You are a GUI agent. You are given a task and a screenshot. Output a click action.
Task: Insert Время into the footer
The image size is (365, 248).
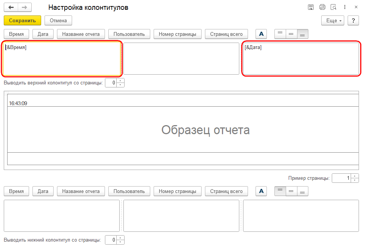coord(16,191)
